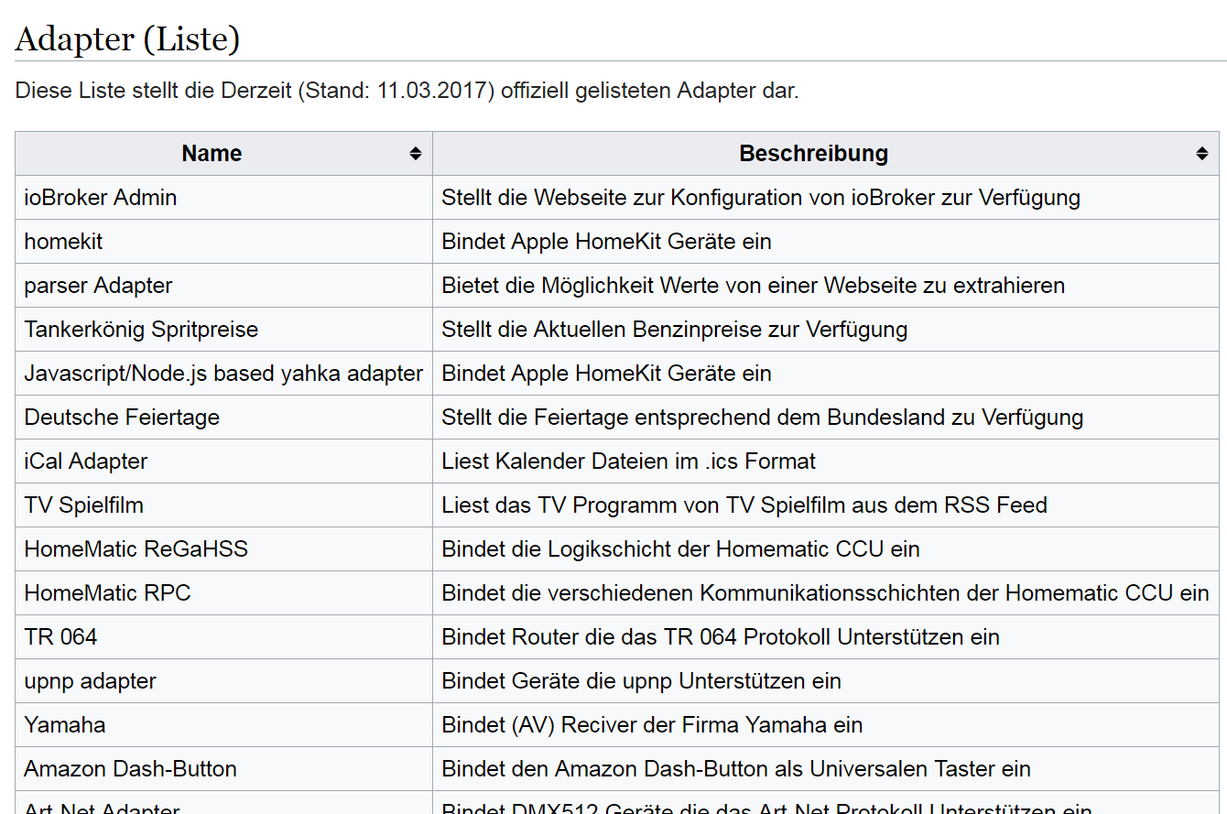Select the HomeMatic ReGaHSS entry

click(x=136, y=549)
